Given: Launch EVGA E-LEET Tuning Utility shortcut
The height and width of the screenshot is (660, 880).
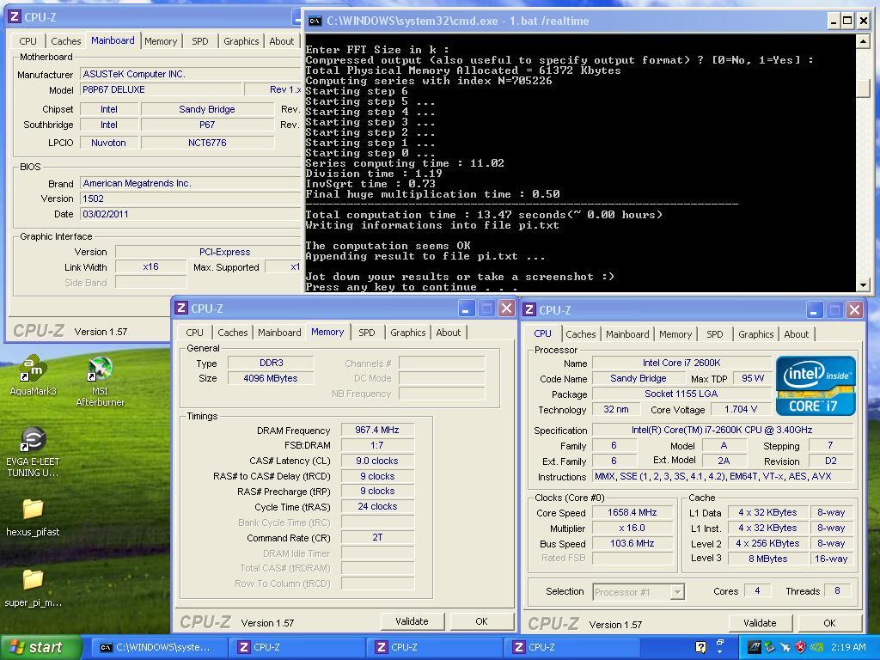Looking at the screenshot, I should [34, 452].
